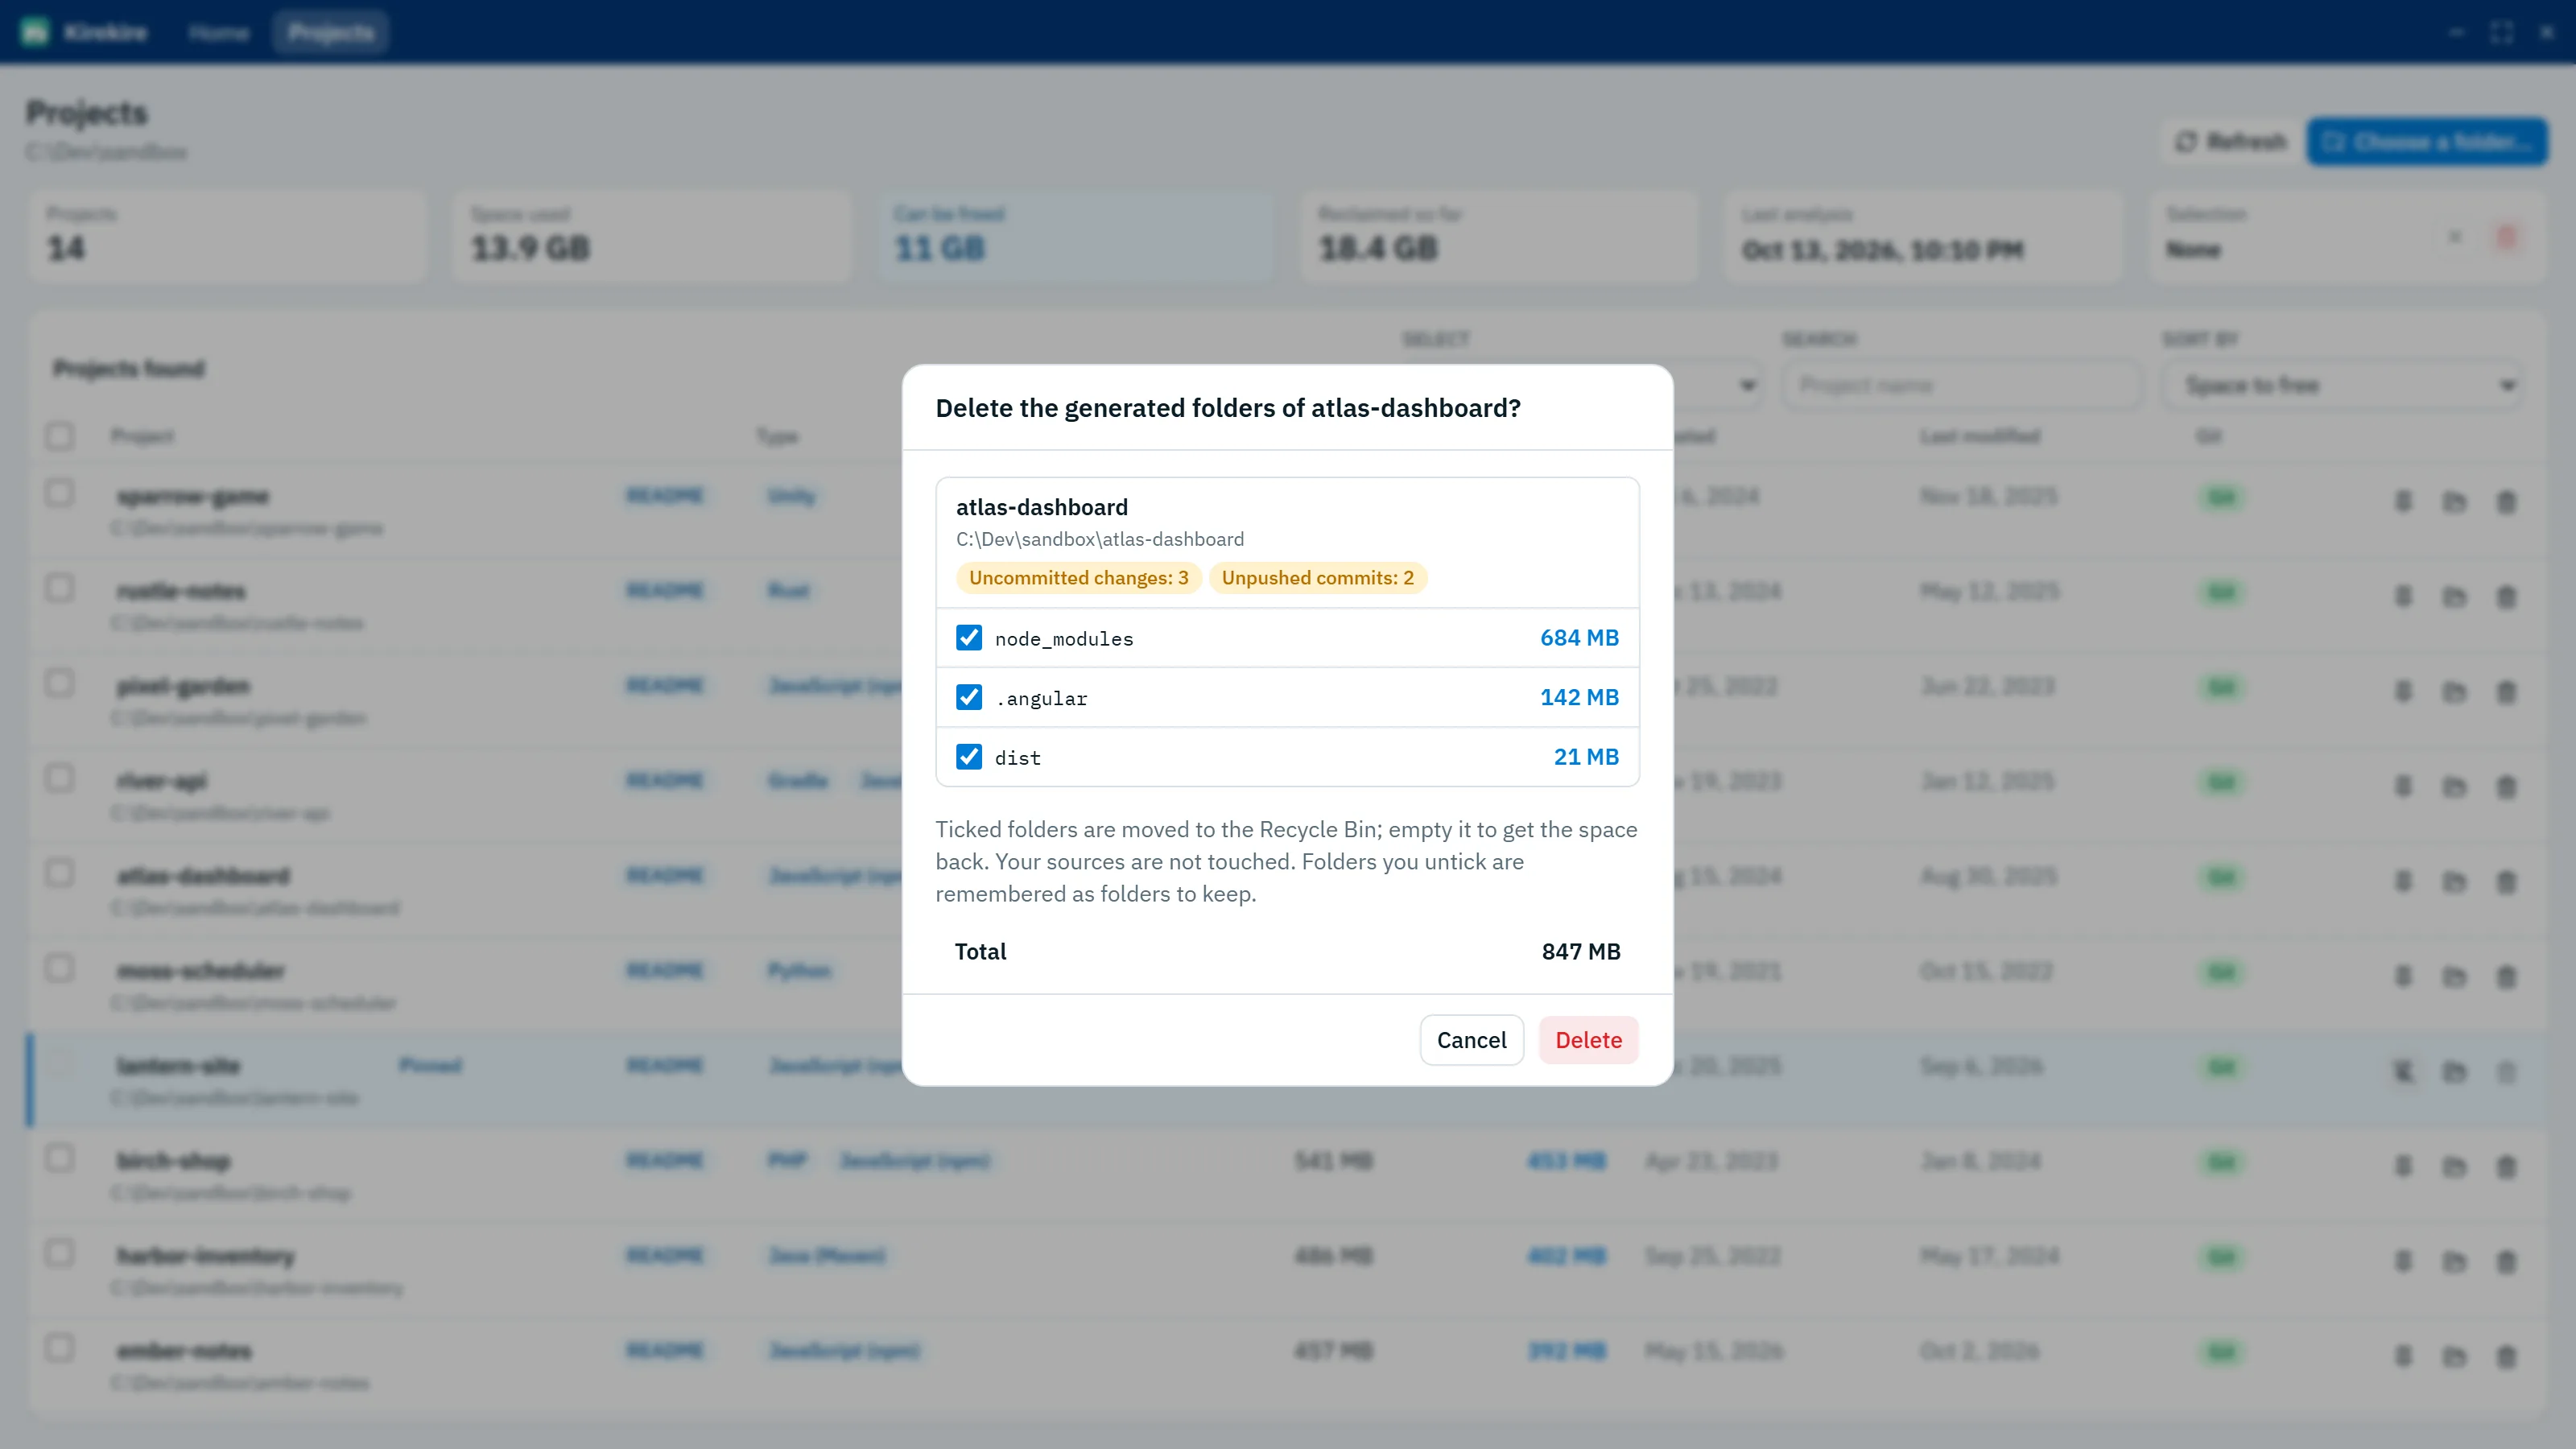Open the Projects tab in the top bar
Viewport: 2576px width, 1449px height.
point(331,33)
